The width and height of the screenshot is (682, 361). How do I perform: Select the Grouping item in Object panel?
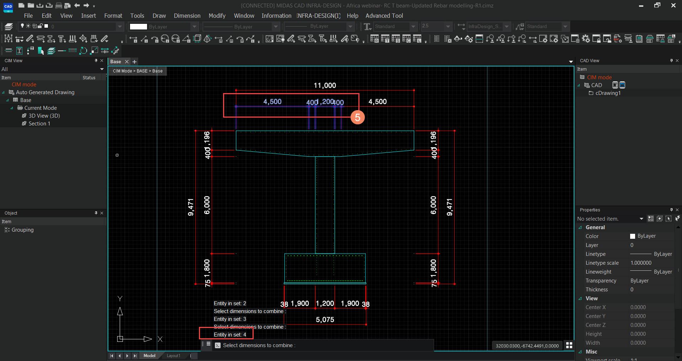22,230
